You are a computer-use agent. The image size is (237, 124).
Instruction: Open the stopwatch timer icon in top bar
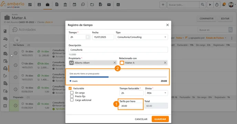point(217,5)
